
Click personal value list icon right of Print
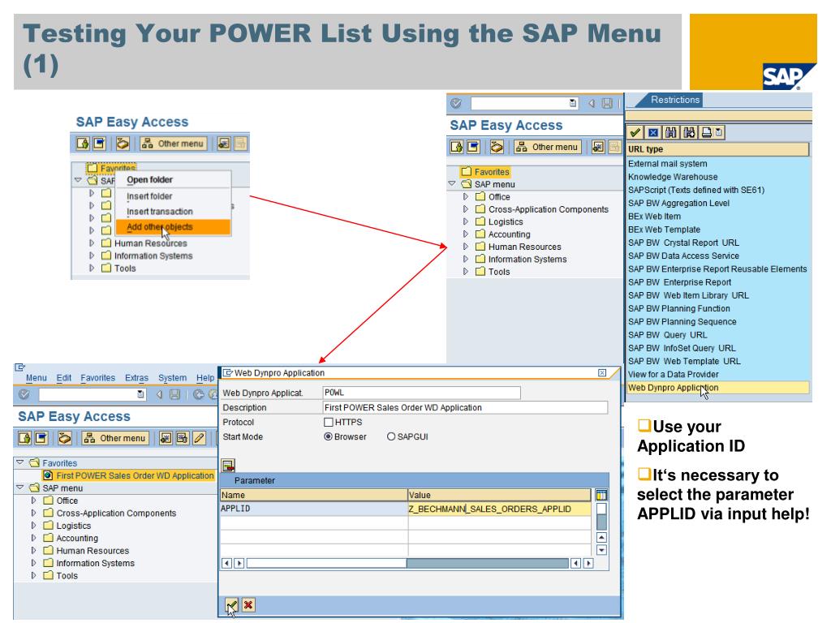[719, 132]
